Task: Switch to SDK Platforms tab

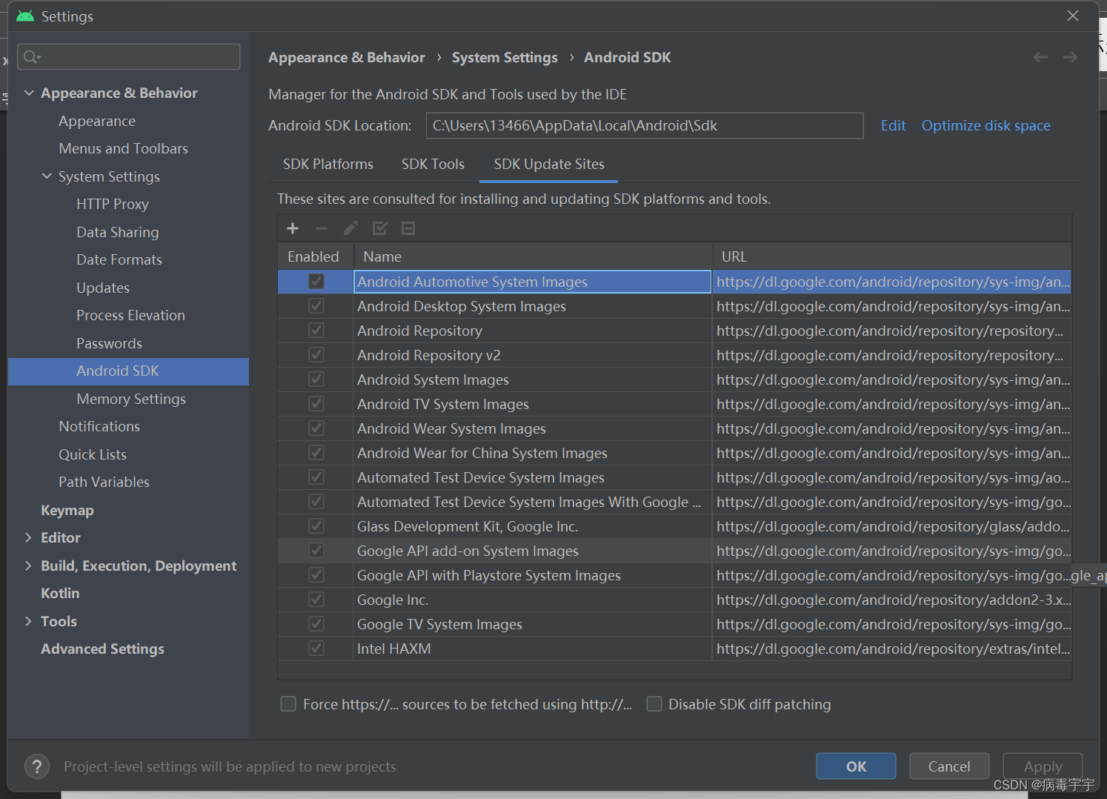Action: pos(328,164)
